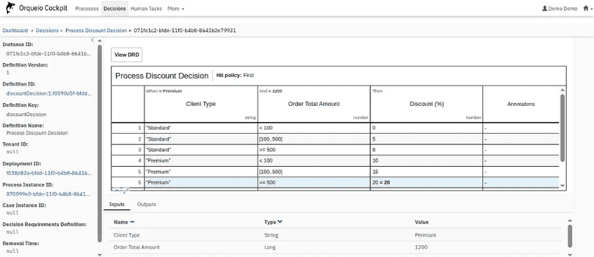The height and width of the screenshot is (257, 594).
Task: Click the Instance ID value 071fe1c2
Action: (49, 54)
